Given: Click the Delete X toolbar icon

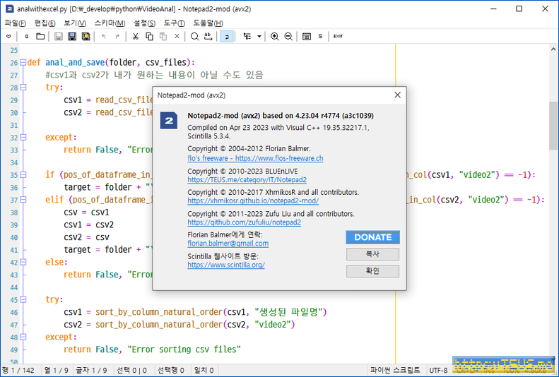Looking at the screenshot, I should pyautogui.click(x=177, y=36).
